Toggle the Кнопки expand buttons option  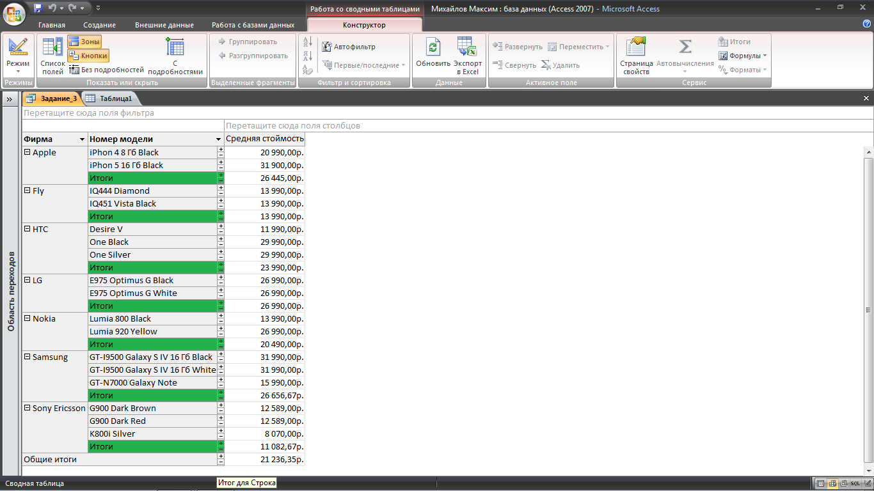click(88, 56)
